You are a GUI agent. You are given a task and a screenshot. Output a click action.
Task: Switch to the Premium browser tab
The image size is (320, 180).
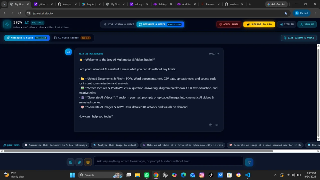coord(211,4)
